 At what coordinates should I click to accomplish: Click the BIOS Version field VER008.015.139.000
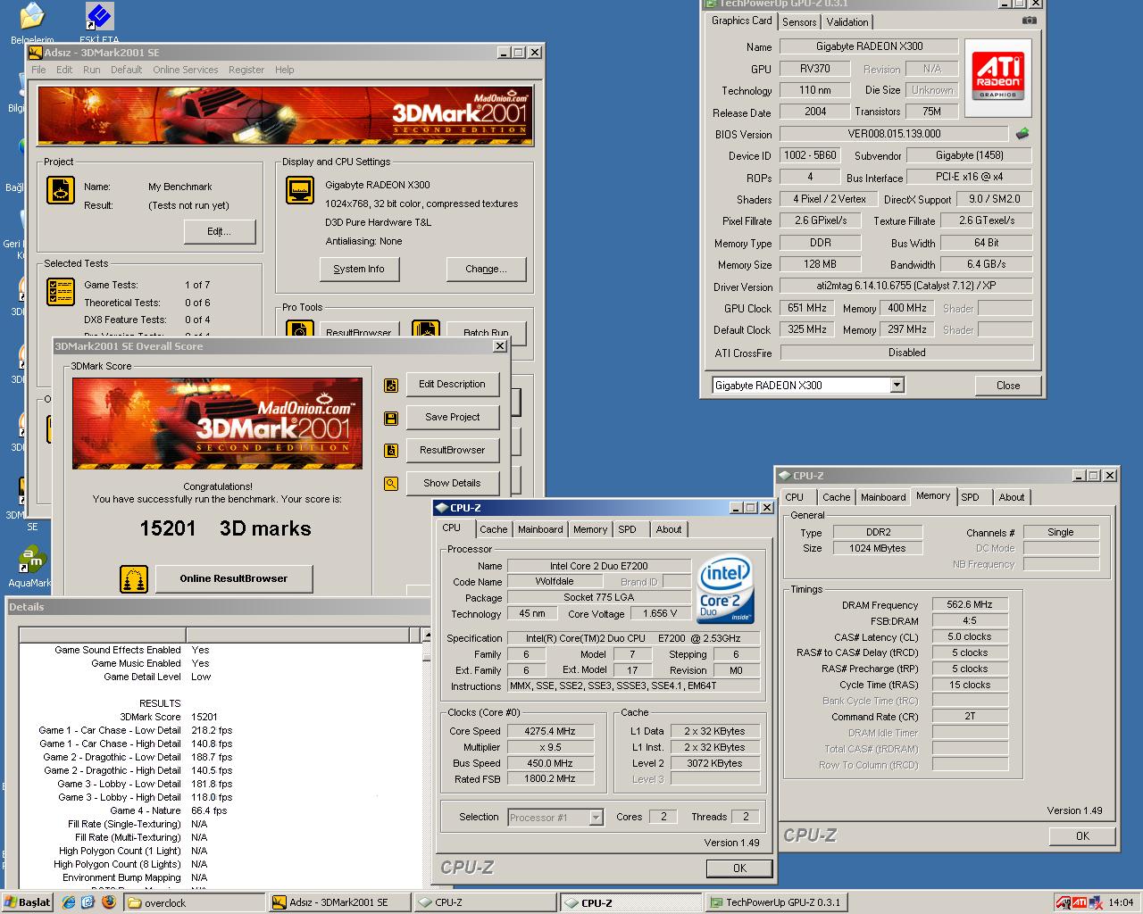pyautogui.click(x=894, y=134)
